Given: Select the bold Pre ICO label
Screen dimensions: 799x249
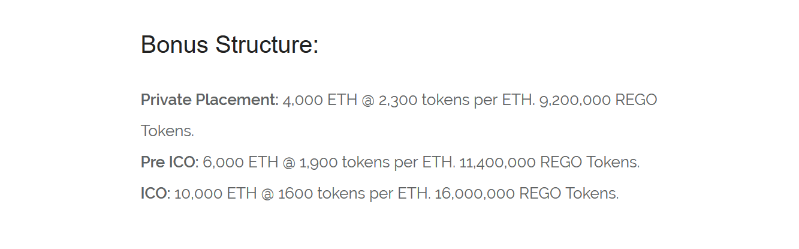Looking at the screenshot, I should click(x=170, y=163).
